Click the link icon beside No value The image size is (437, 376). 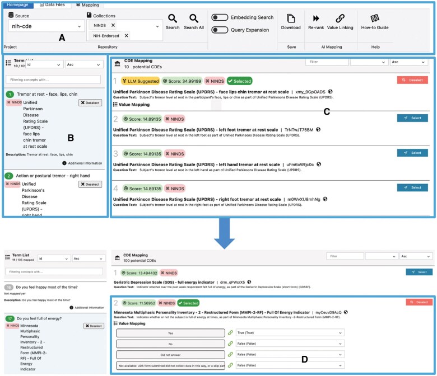[x=230, y=344]
